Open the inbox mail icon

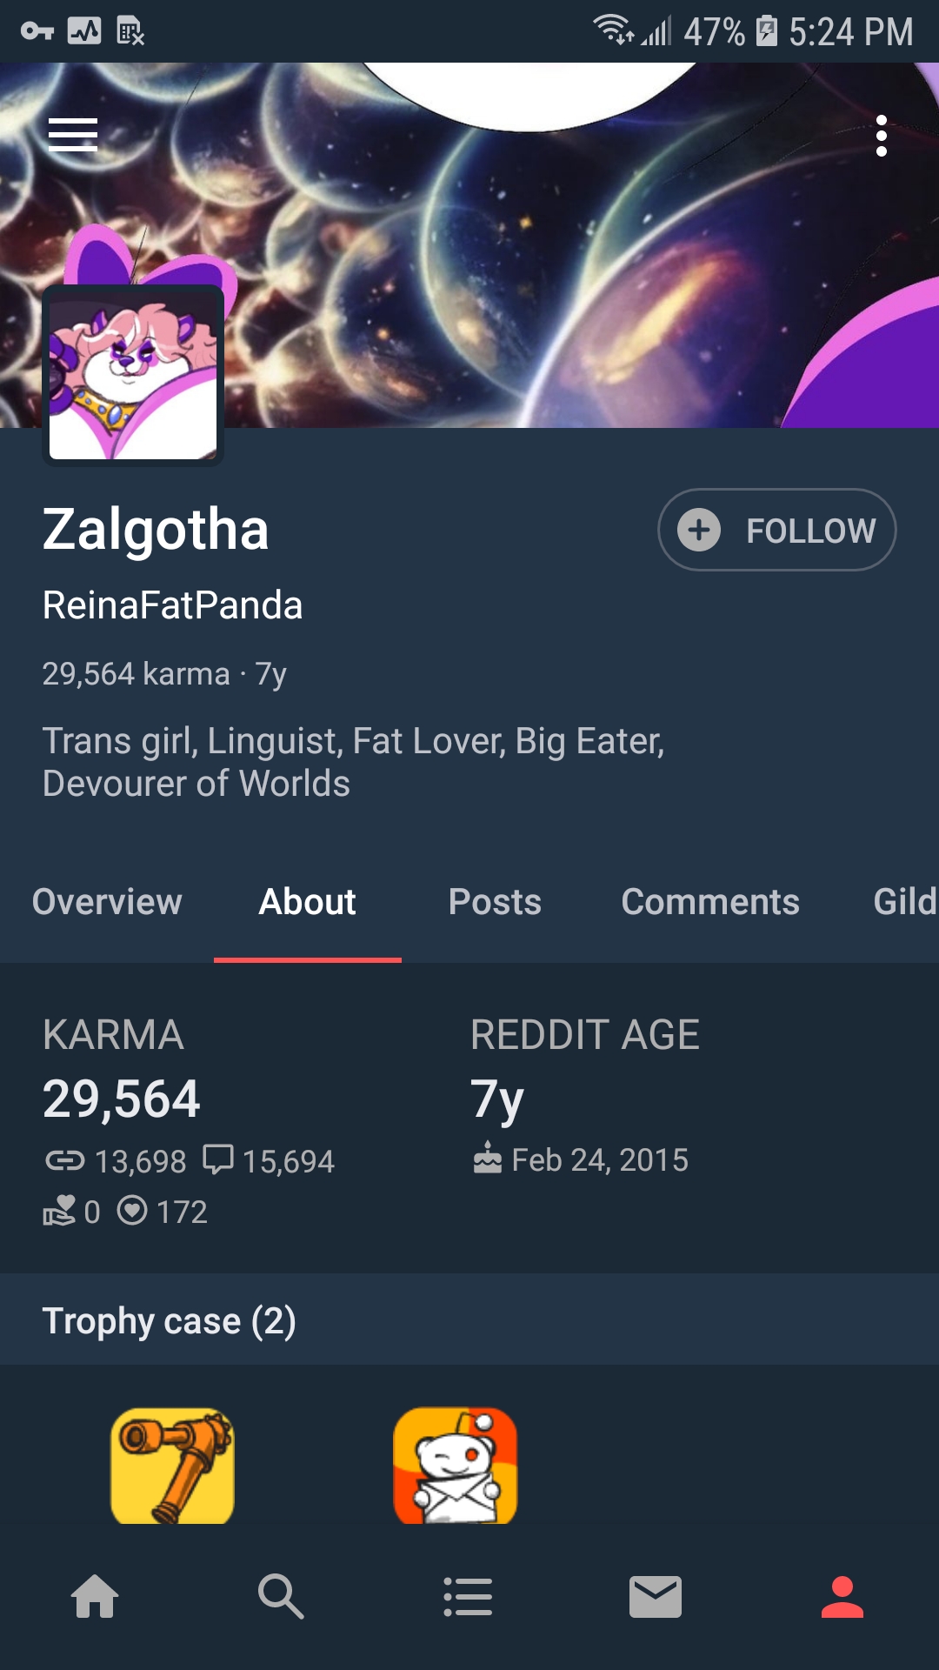tap(656, 1597)
